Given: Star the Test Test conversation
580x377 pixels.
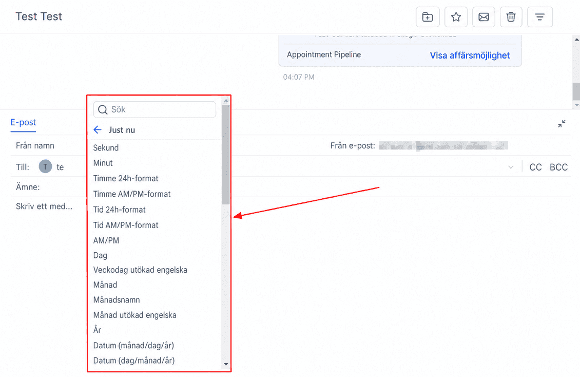Looking at the screenshot, I should tap(456, 17).
